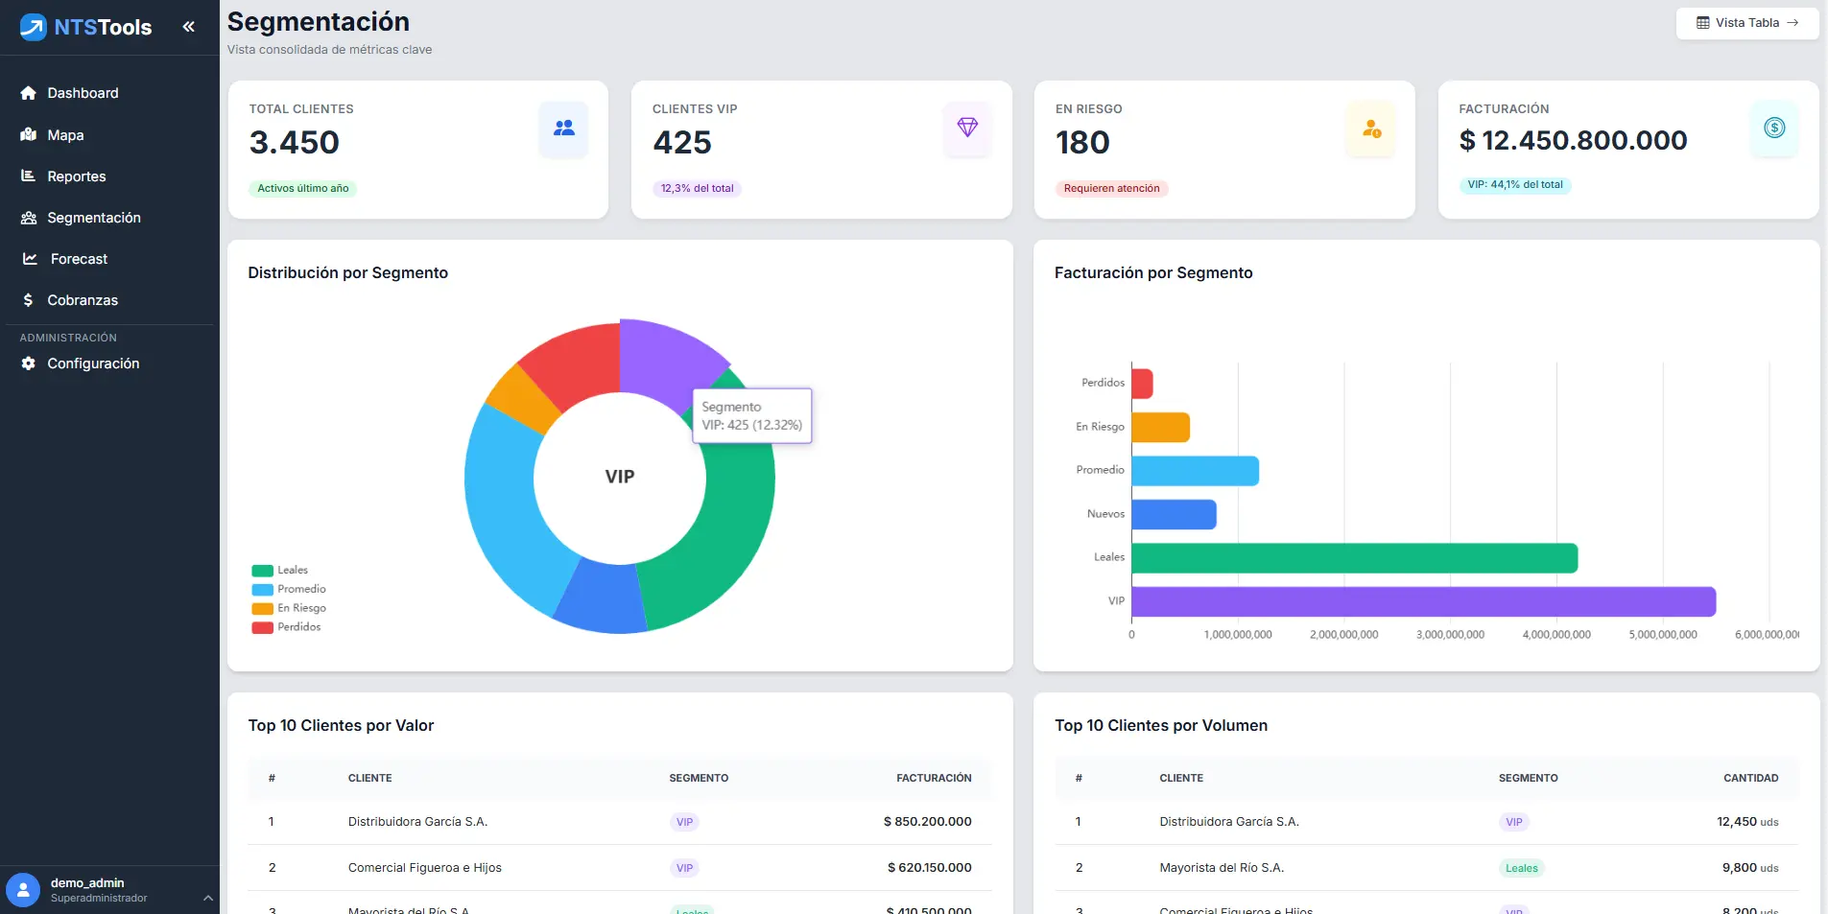Open Reportes in the sidebar menu
This screenshot has height=914, width=1828.
pos(77,176)
